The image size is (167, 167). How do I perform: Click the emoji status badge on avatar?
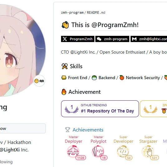(39, 81)
